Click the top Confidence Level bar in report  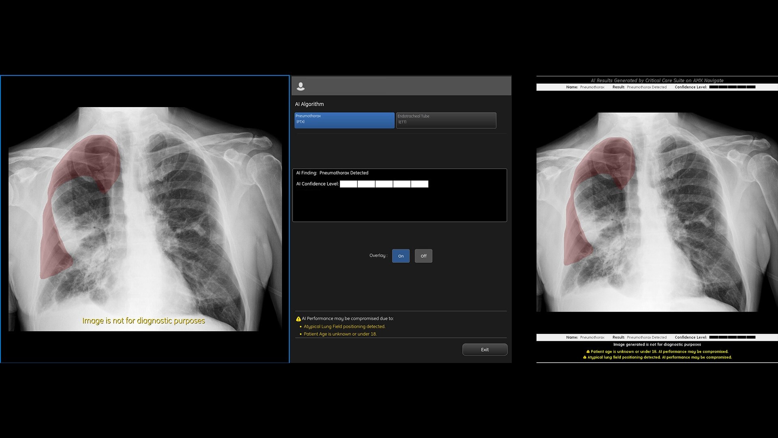point(732,87)
